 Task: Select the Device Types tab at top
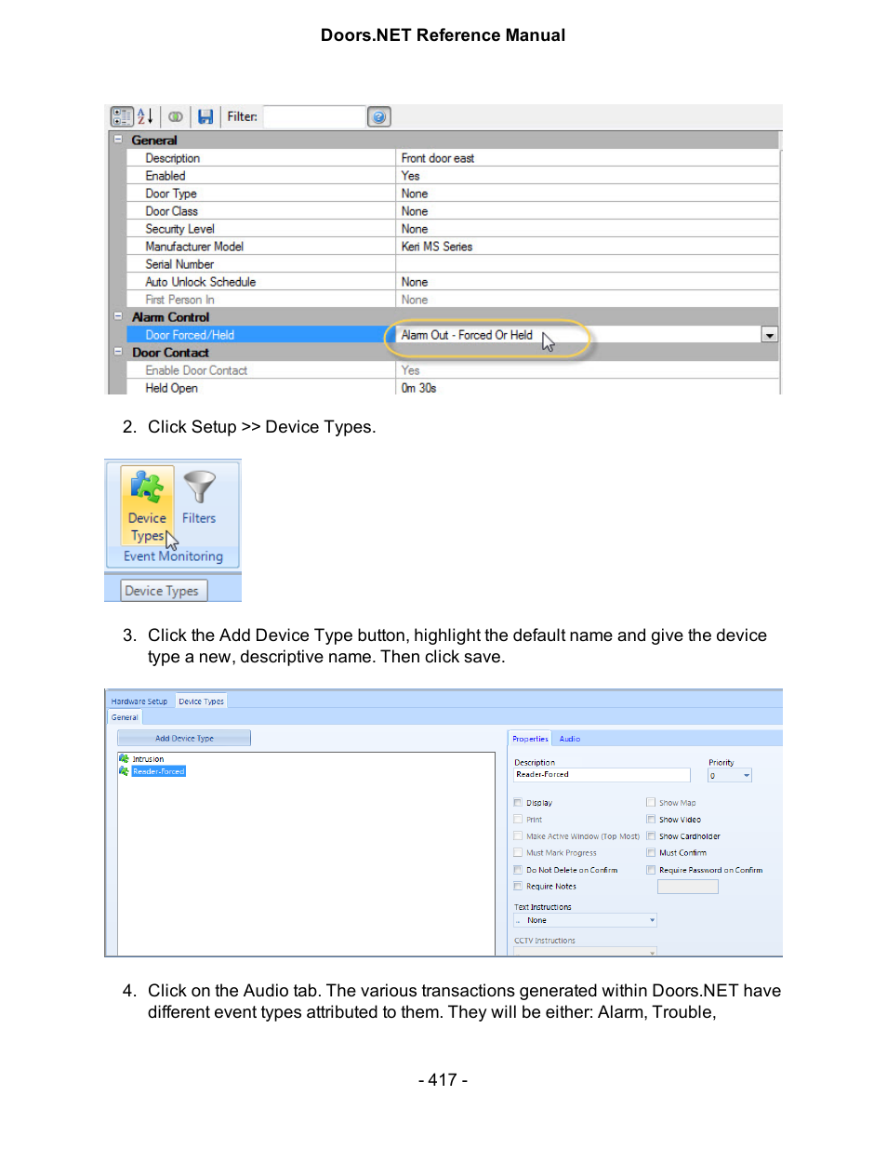pos(201,701)
